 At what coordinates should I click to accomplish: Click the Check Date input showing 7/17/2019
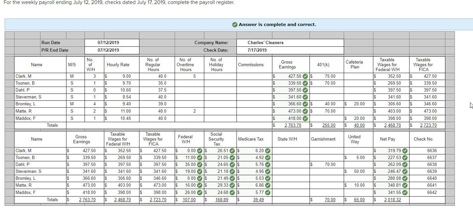pyautogui.click(x=290, y=50)
